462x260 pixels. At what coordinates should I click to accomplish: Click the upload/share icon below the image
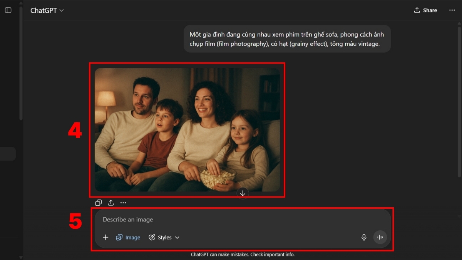pyautogui.click(x=111, y=203)
